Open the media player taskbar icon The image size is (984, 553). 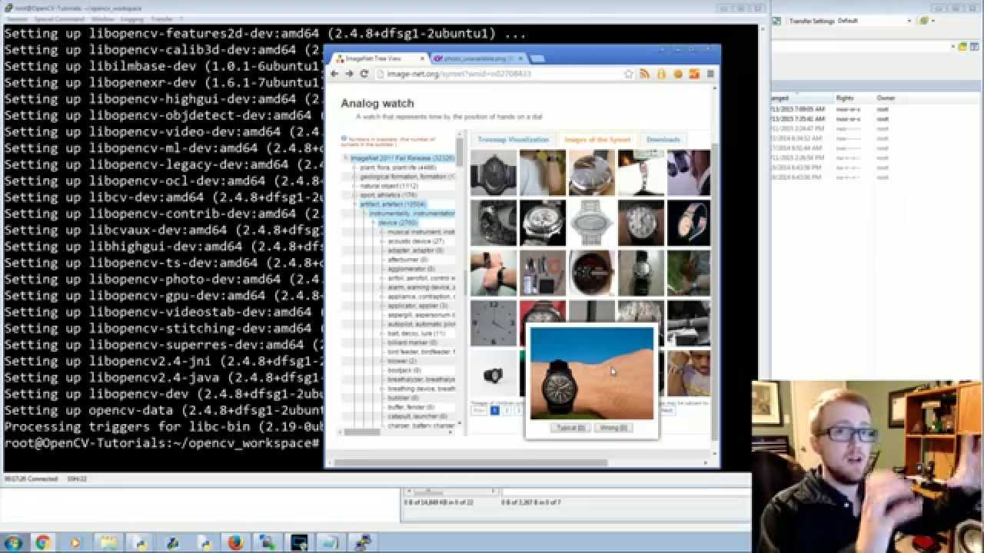[75, 542]
